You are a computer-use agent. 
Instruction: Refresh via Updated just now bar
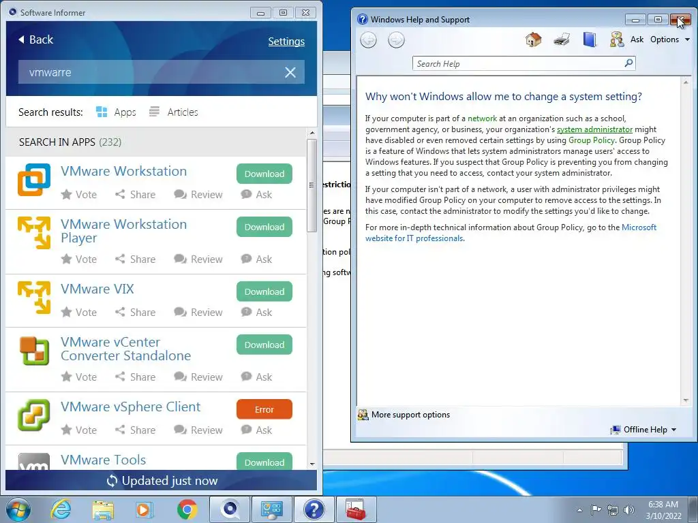[x=161, y=481]
